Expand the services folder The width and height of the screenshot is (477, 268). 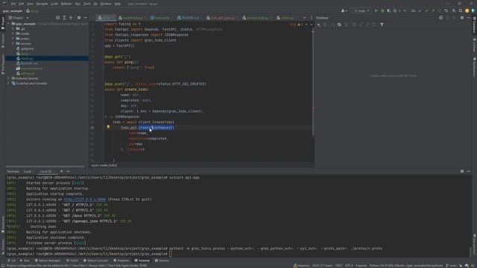tap(13, 43)
